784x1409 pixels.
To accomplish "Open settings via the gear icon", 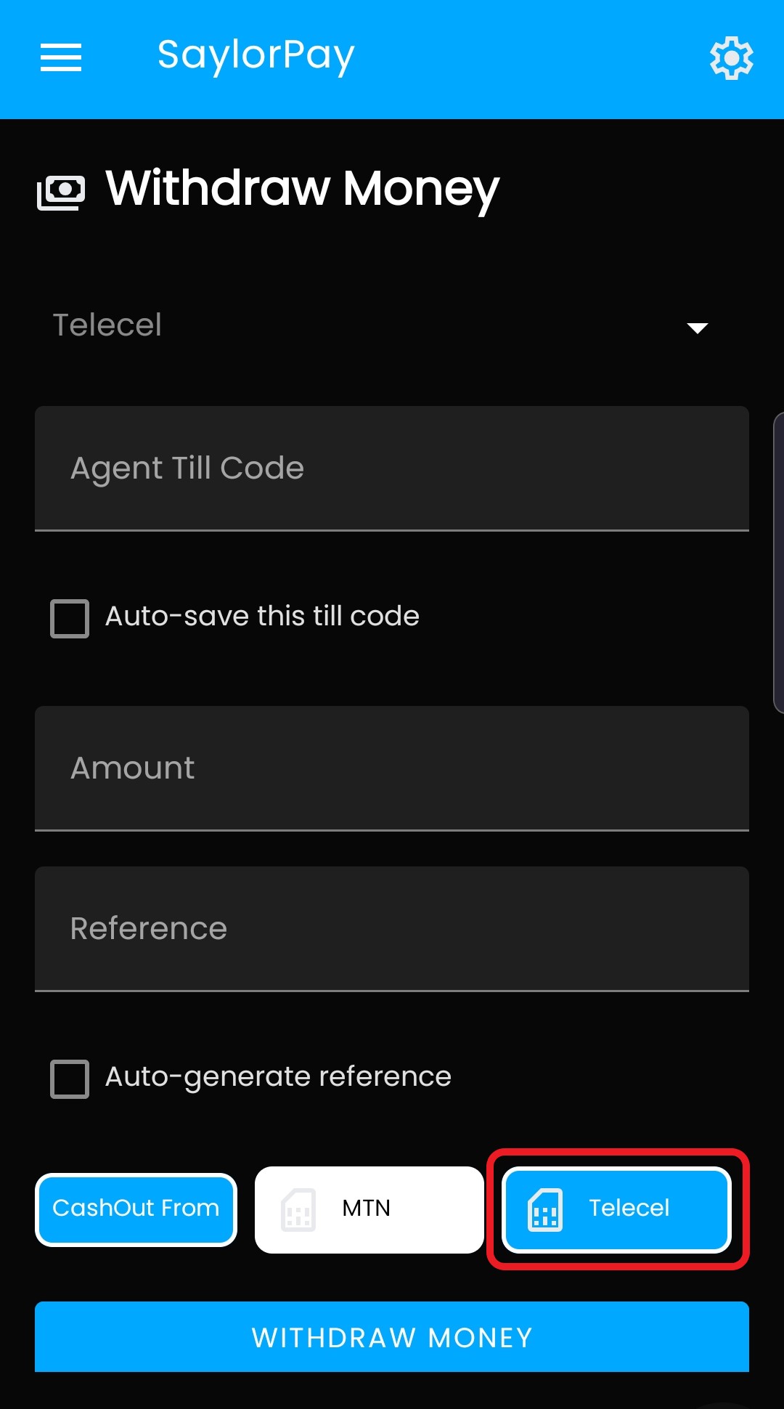I will pyautogui.click(x=731, y=58).
